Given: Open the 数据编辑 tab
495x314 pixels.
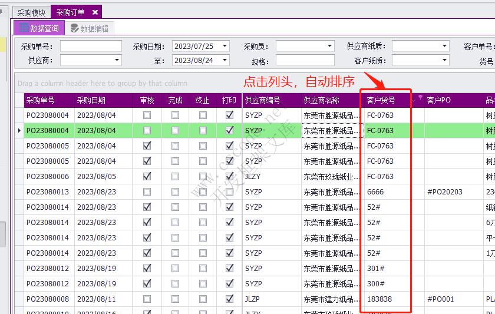Looking at the screenshot, I should (x=90, y=29).
